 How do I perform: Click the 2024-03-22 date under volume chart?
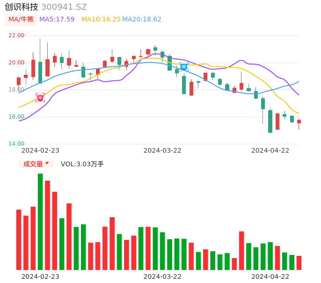(x=162, y=277)
